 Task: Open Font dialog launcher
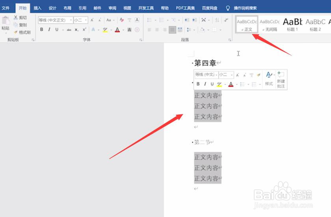141,40
